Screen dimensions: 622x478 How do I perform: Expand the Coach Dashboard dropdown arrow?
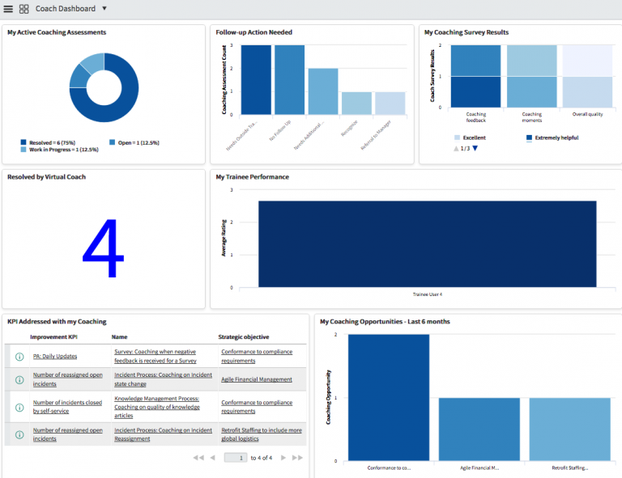[104, 9]
